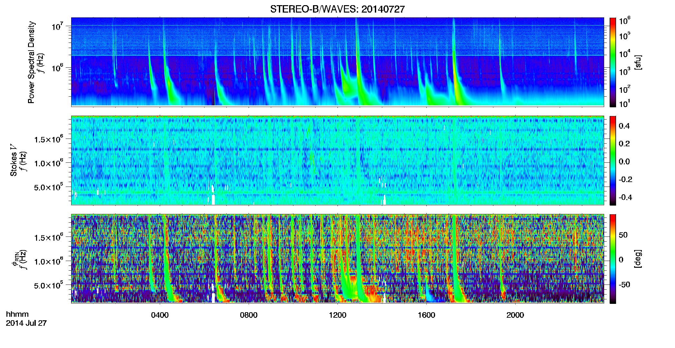This screenshot has height=348, width=675.
Task: Click the 10^6 colorbar tick label
Action: pyautogui.click(x=624, y=21)
